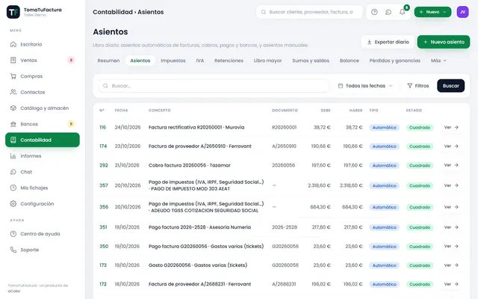478x299 pixels.
Task: Click the JV user avatar
Action: click(462, 12)
